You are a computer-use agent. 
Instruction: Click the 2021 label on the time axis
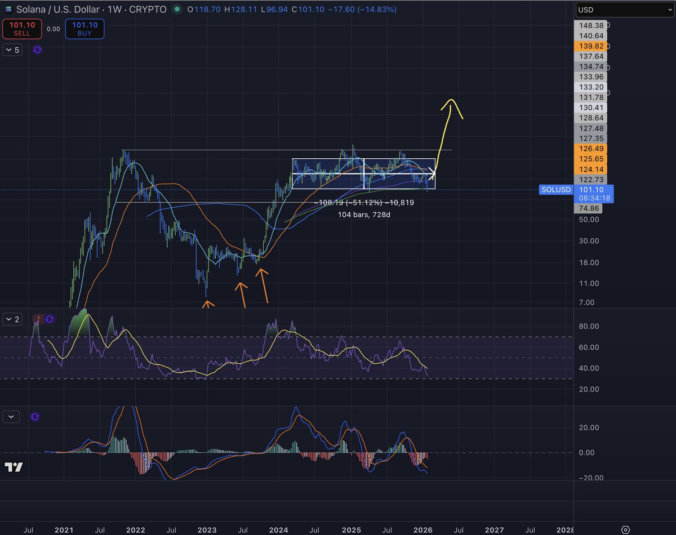[64, 530]
